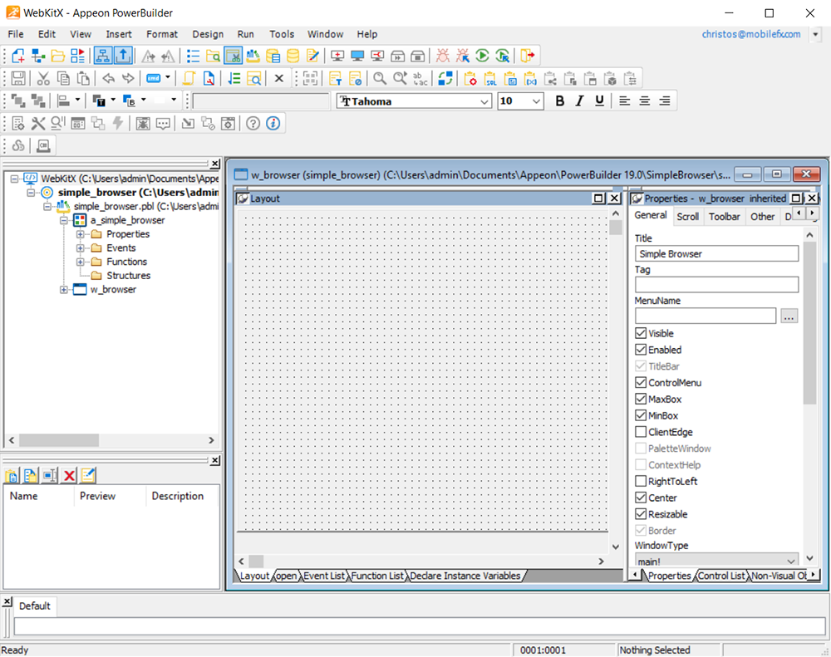Switch to the Toolbar properties tab
The width and height of the screenshot is (831, 657).
tap(724, 216)
